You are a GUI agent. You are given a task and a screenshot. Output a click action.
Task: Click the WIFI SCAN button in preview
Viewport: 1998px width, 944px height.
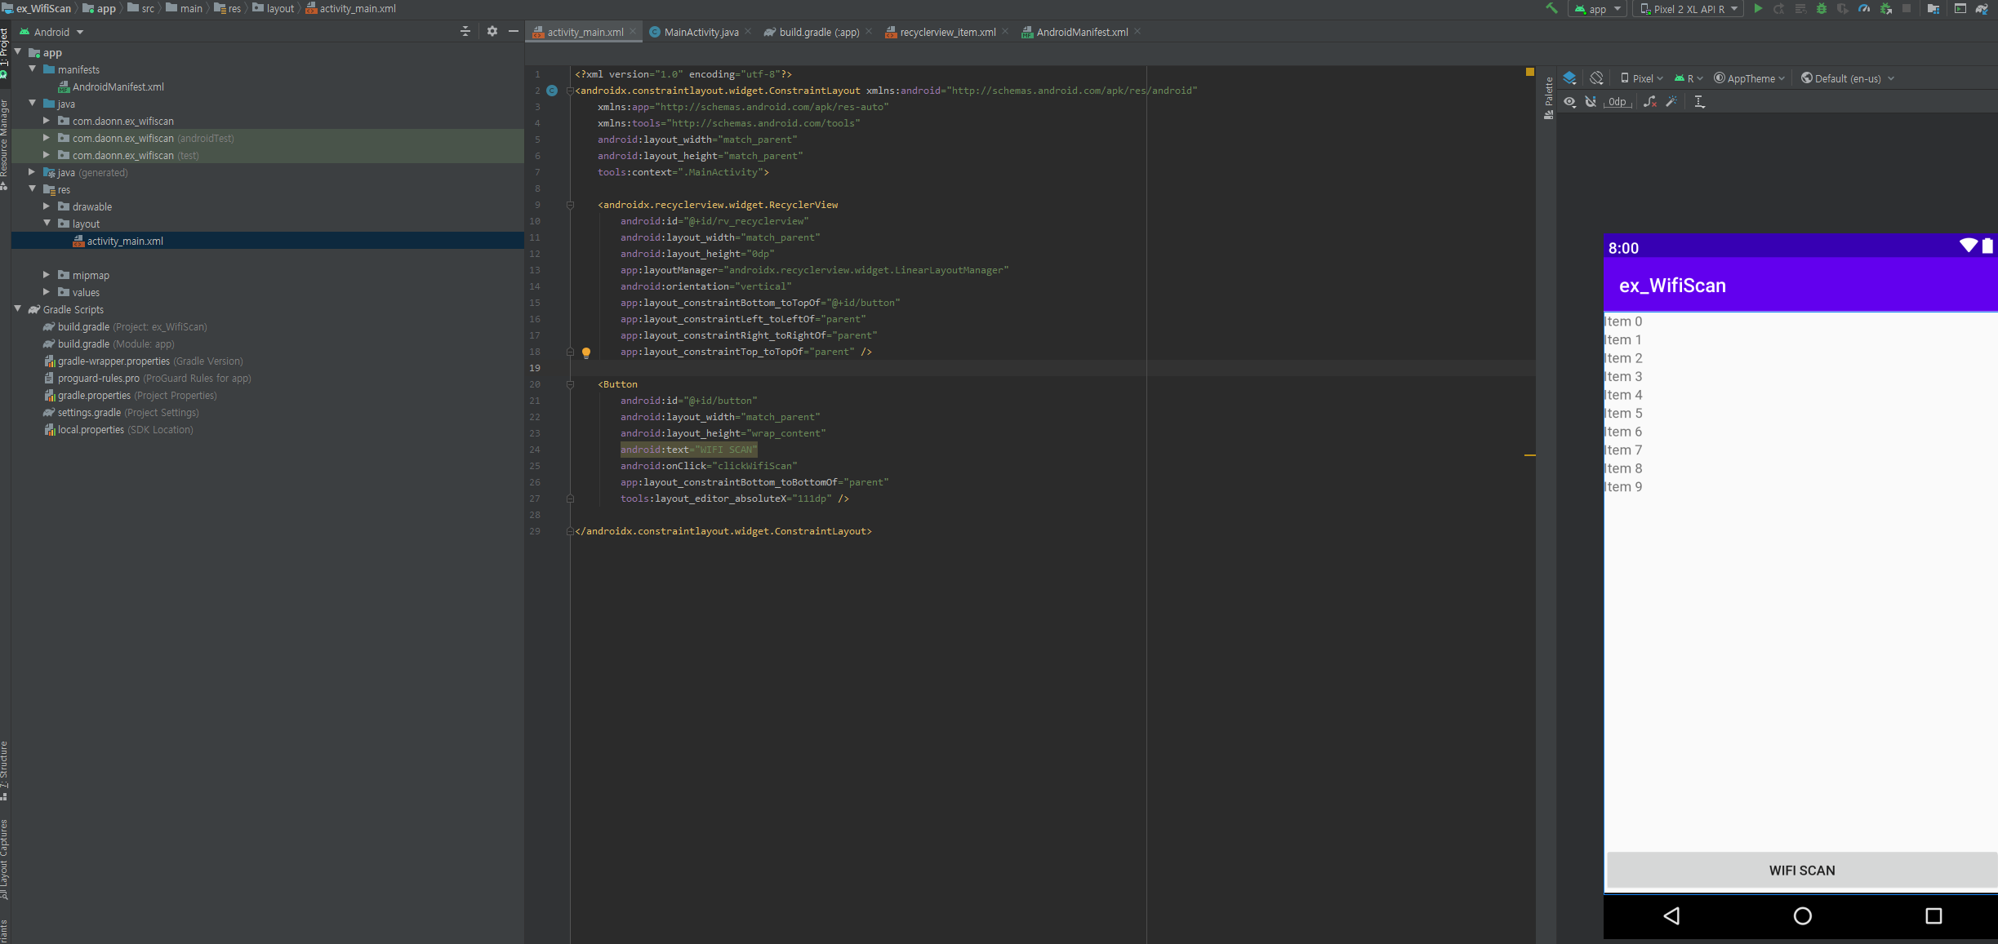(1801, 870)
